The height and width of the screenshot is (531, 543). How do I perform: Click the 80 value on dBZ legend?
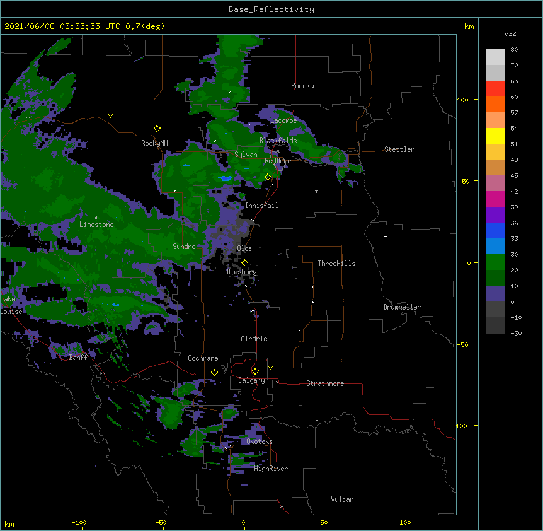tap(514, 50)
